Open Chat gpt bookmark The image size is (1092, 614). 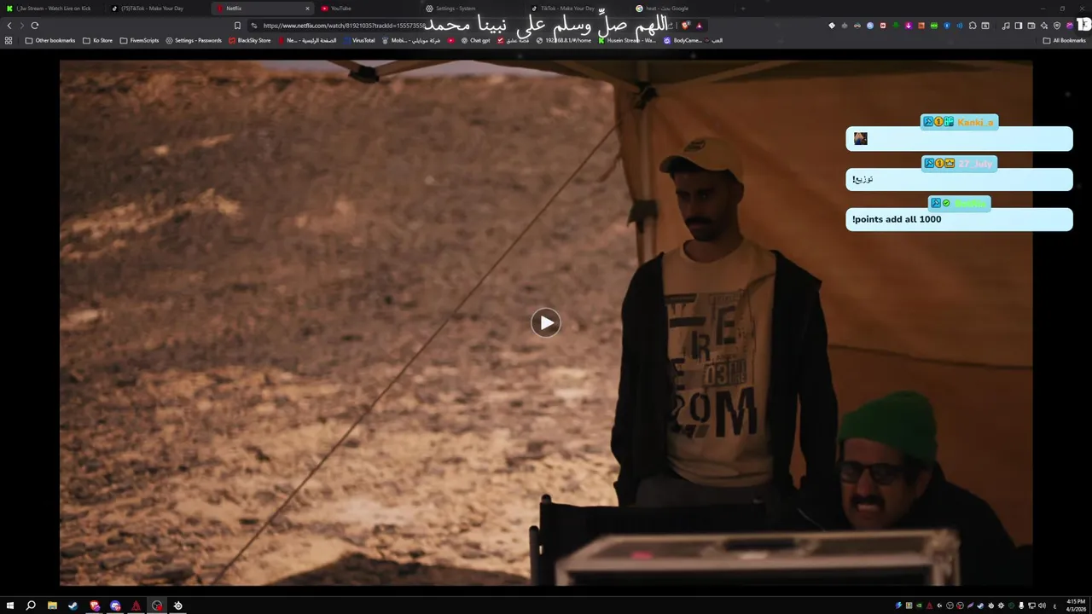tap(475, 40)
